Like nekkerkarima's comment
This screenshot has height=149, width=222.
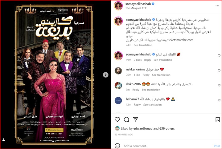pyautogui.click(x=219, y=70)
